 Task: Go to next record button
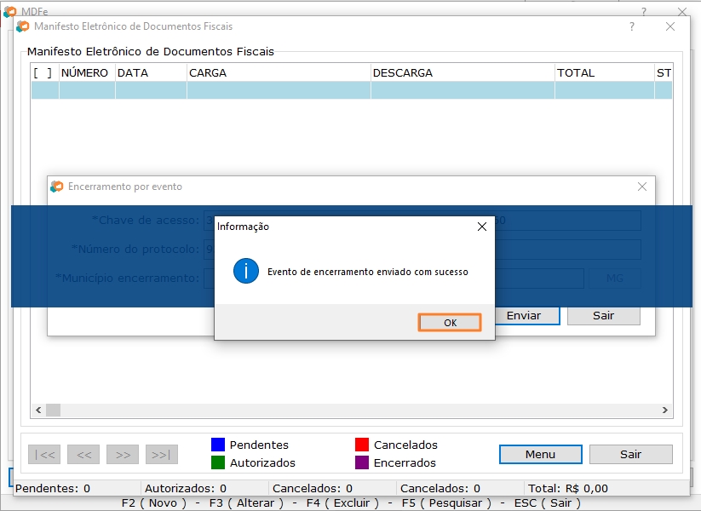coord(123,455)
